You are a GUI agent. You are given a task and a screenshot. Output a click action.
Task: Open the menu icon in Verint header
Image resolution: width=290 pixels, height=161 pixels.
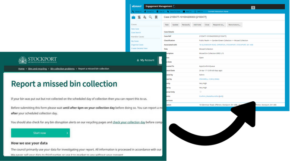click(x=253, y=7)
